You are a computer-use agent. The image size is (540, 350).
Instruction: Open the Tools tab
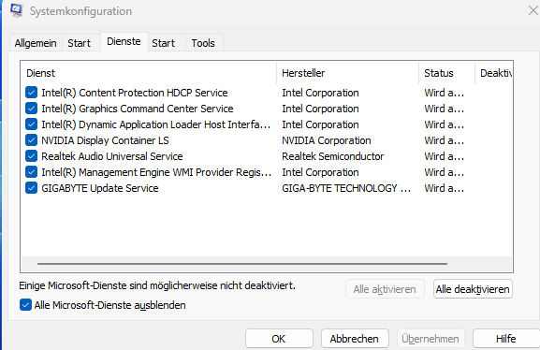[x=203, y=43]
